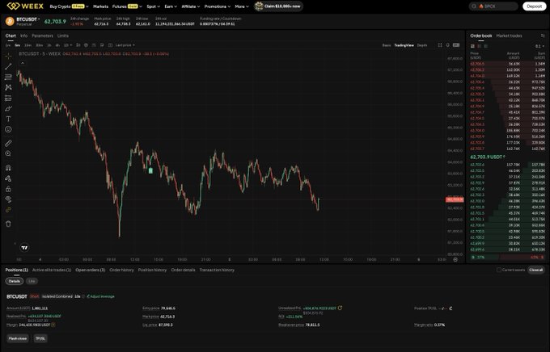Adjust margin plus icon
The height and width of the screenshot is (352, 550).
click(x=53, y=325)
